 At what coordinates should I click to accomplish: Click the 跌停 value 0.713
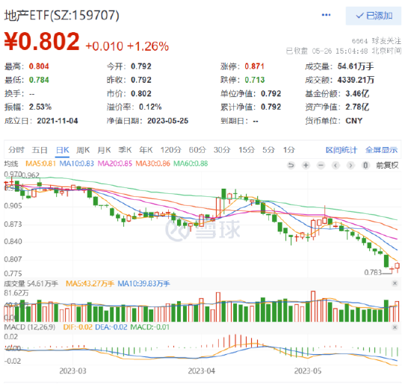tap(255, 80)
